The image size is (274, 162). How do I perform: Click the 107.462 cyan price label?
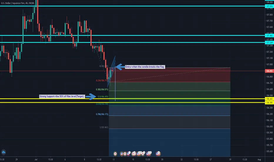click(269, 36)
